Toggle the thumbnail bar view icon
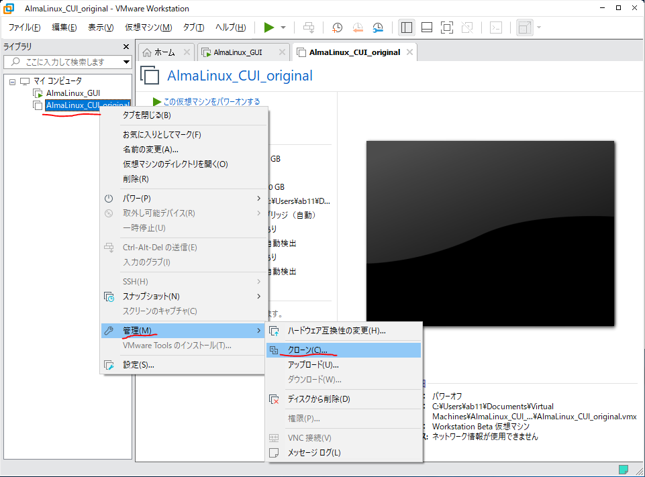 [x=427, y=28]
